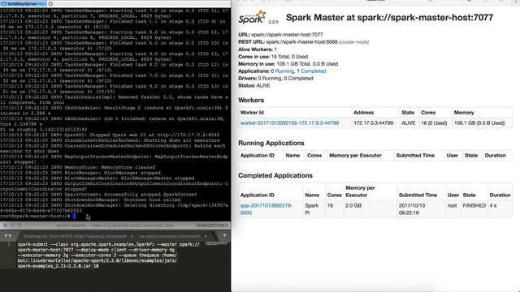Screen dimensions: 520x292
Task: Open worker-20171013092135-172.17.0.3-44799 link
Action: [289, 122]
